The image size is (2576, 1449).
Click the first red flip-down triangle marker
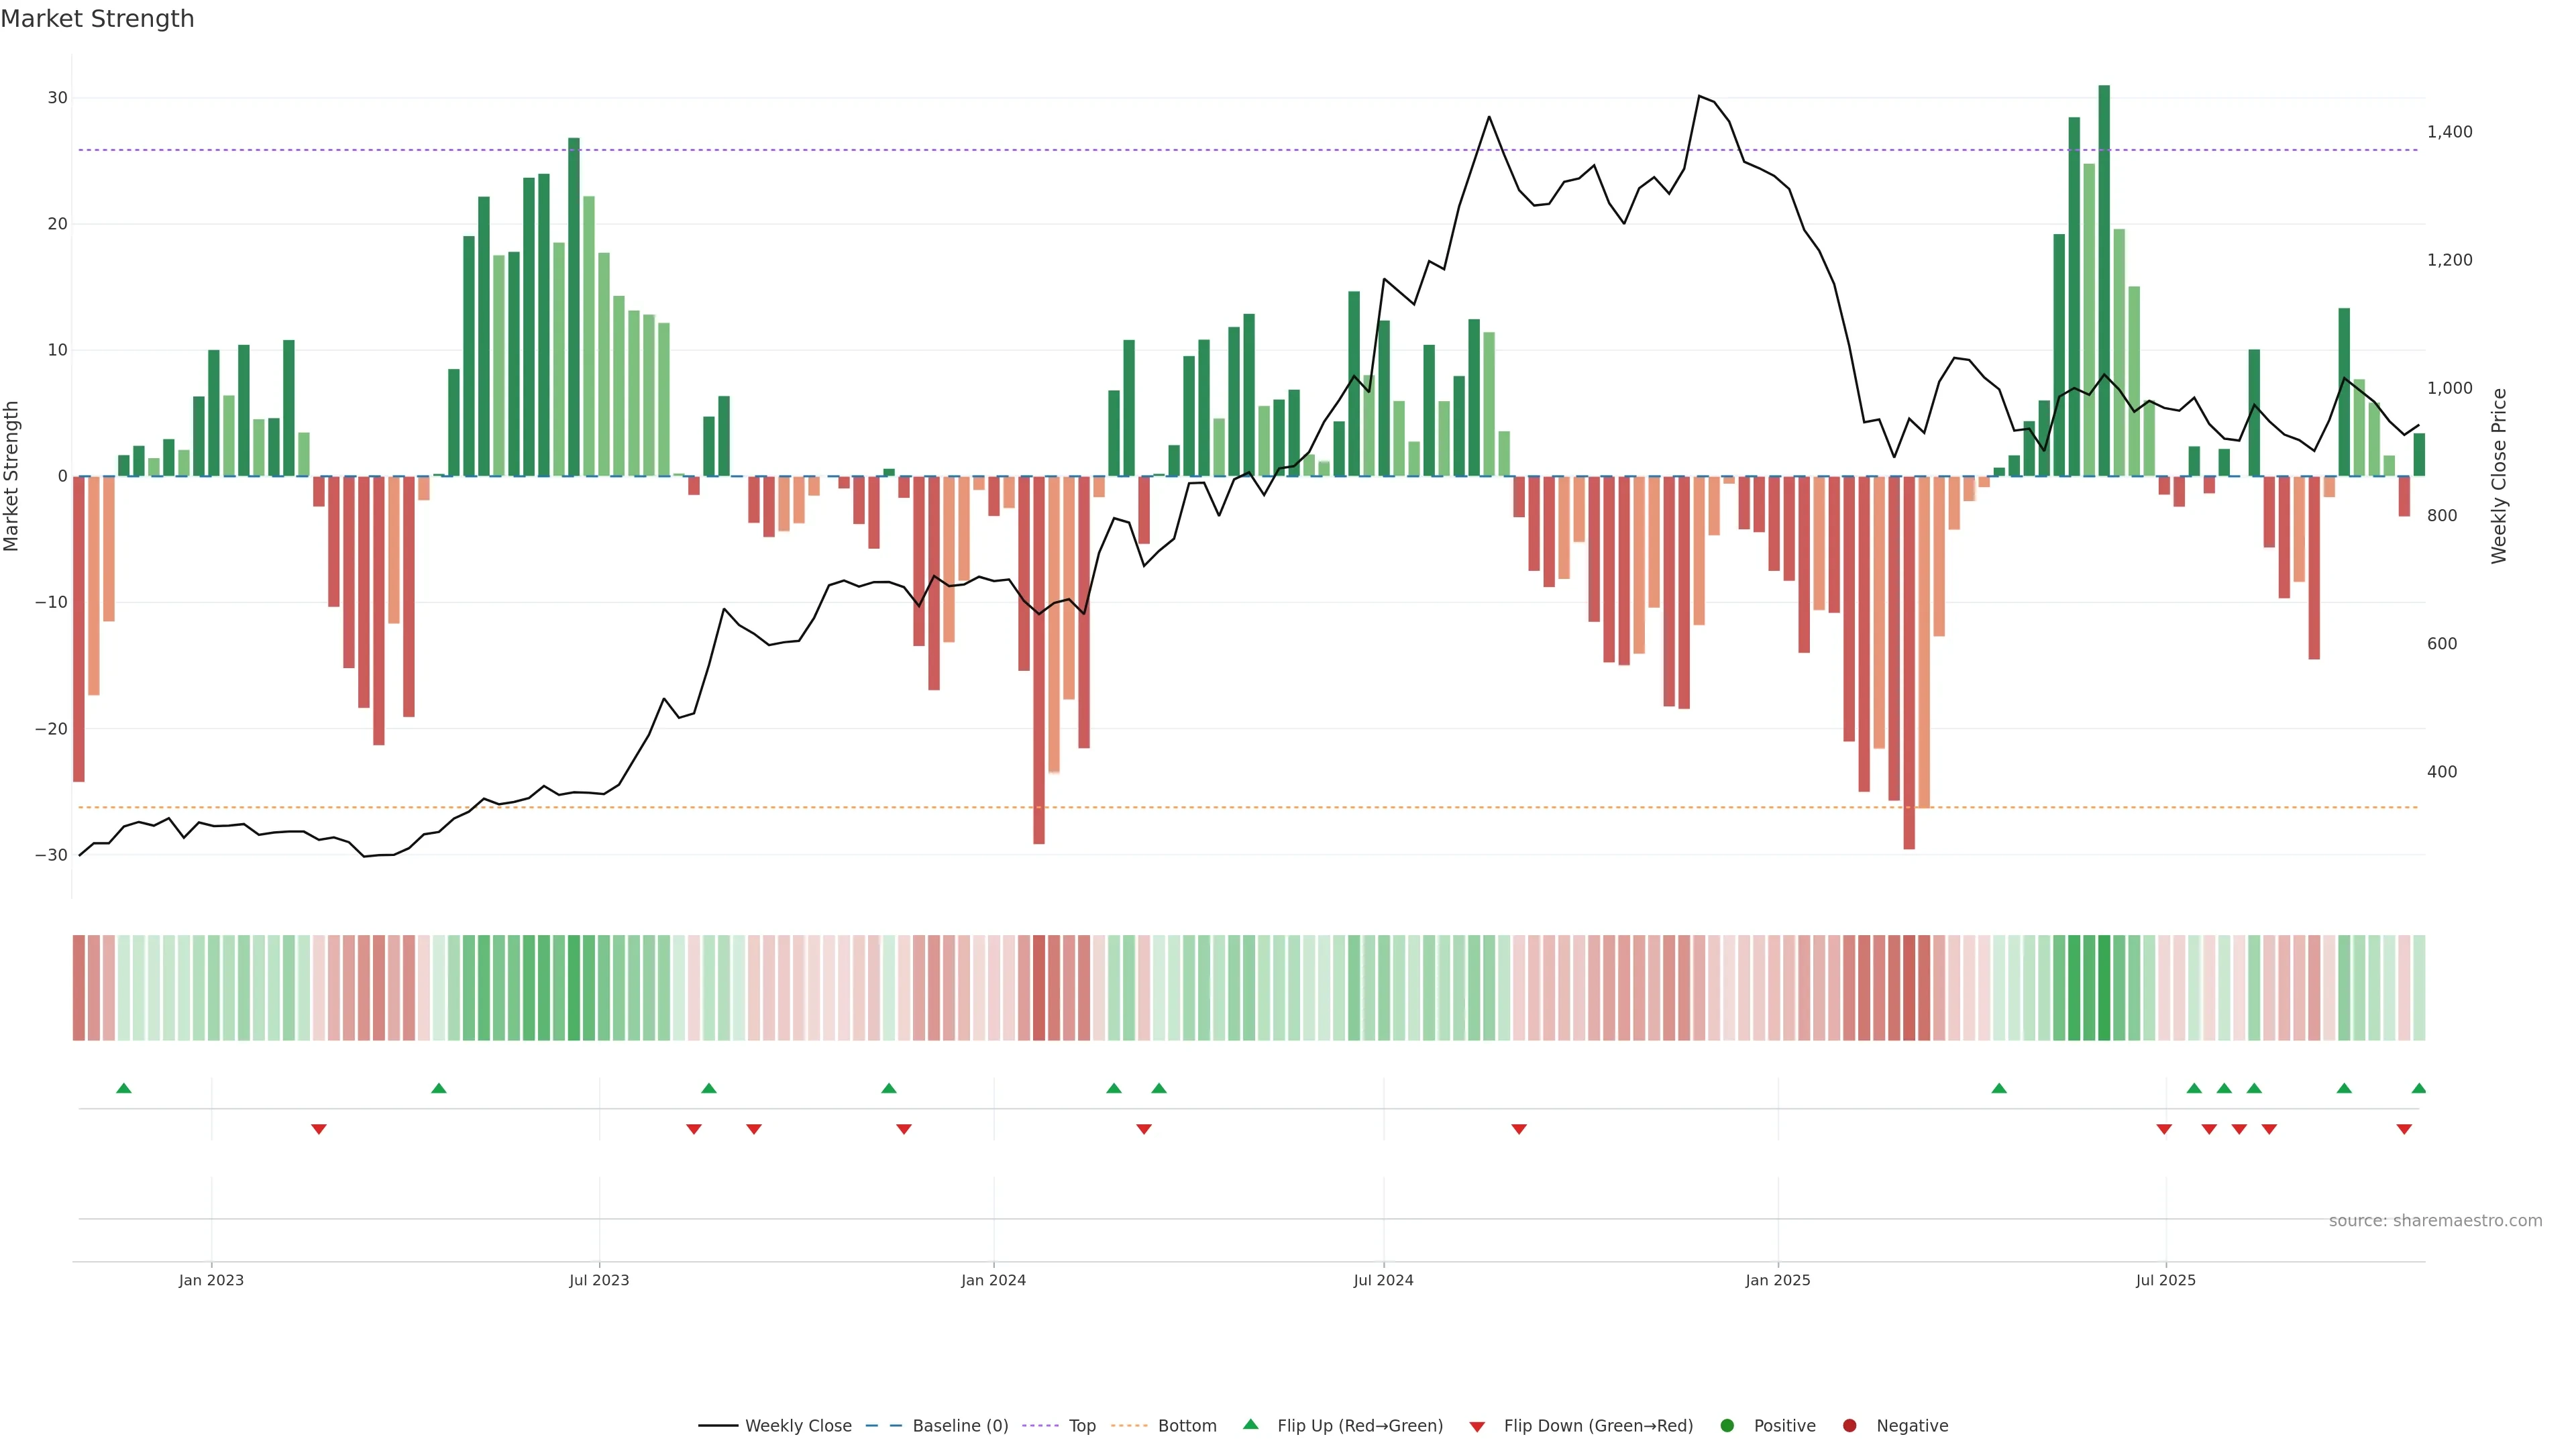coord(318,1129)
